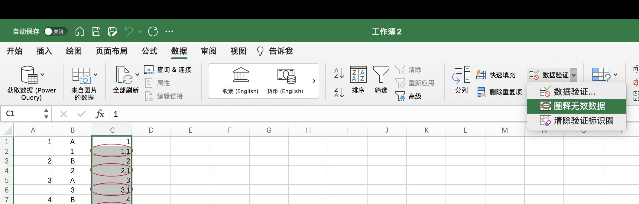Image resolution: width=639 pixels, height=204 pixels.
Task: Select column H header
Action: 308,130
